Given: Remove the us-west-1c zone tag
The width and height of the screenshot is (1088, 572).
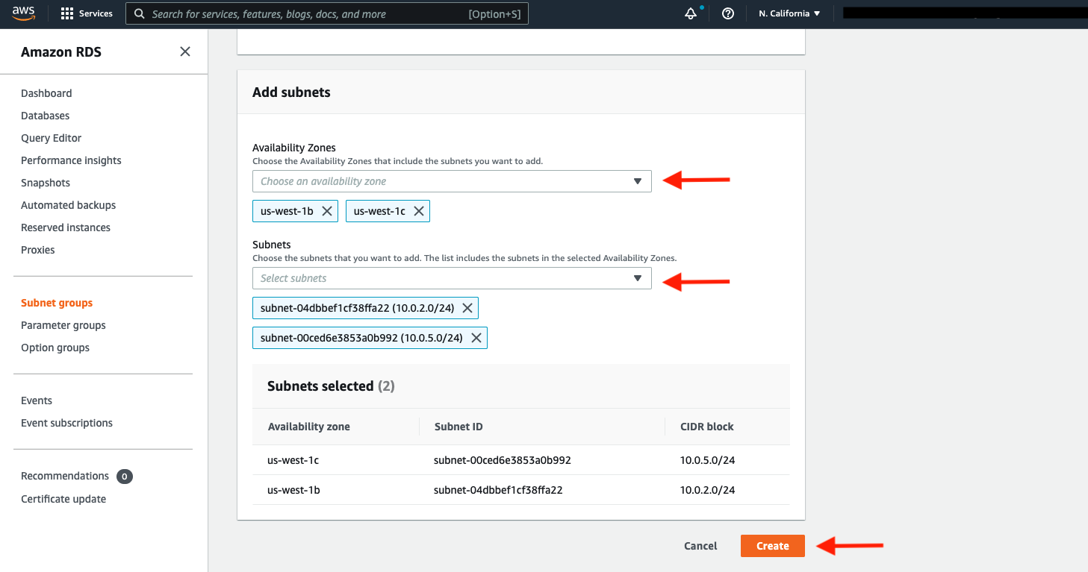Looking at the screenshot, I should 419,211.
